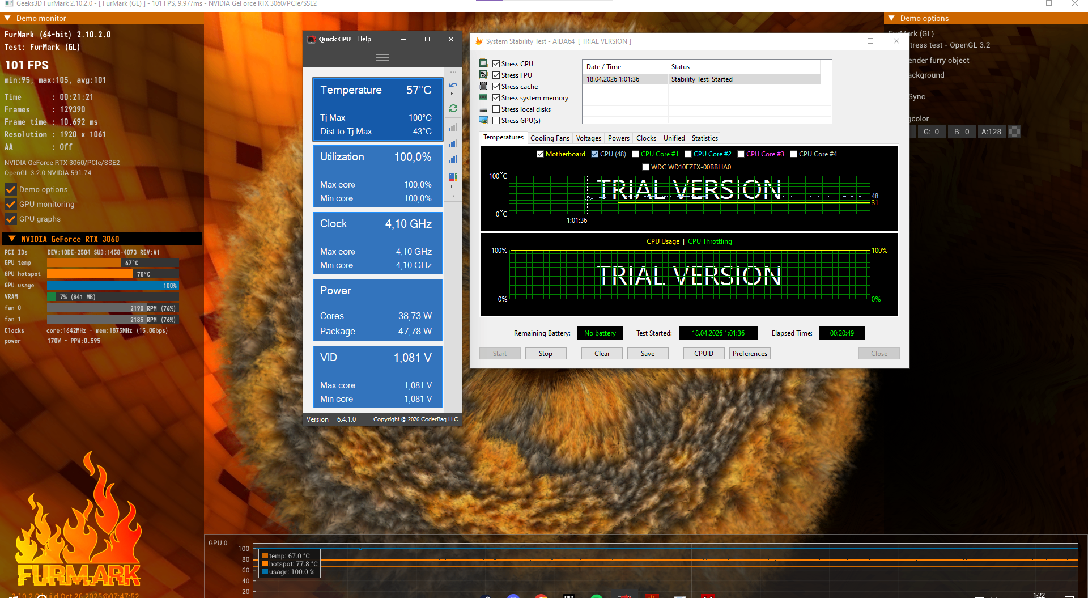Click the green refresh icon in Quick CPU
Viewport: 1088px width, 598px height.
(x=453, y=108)
